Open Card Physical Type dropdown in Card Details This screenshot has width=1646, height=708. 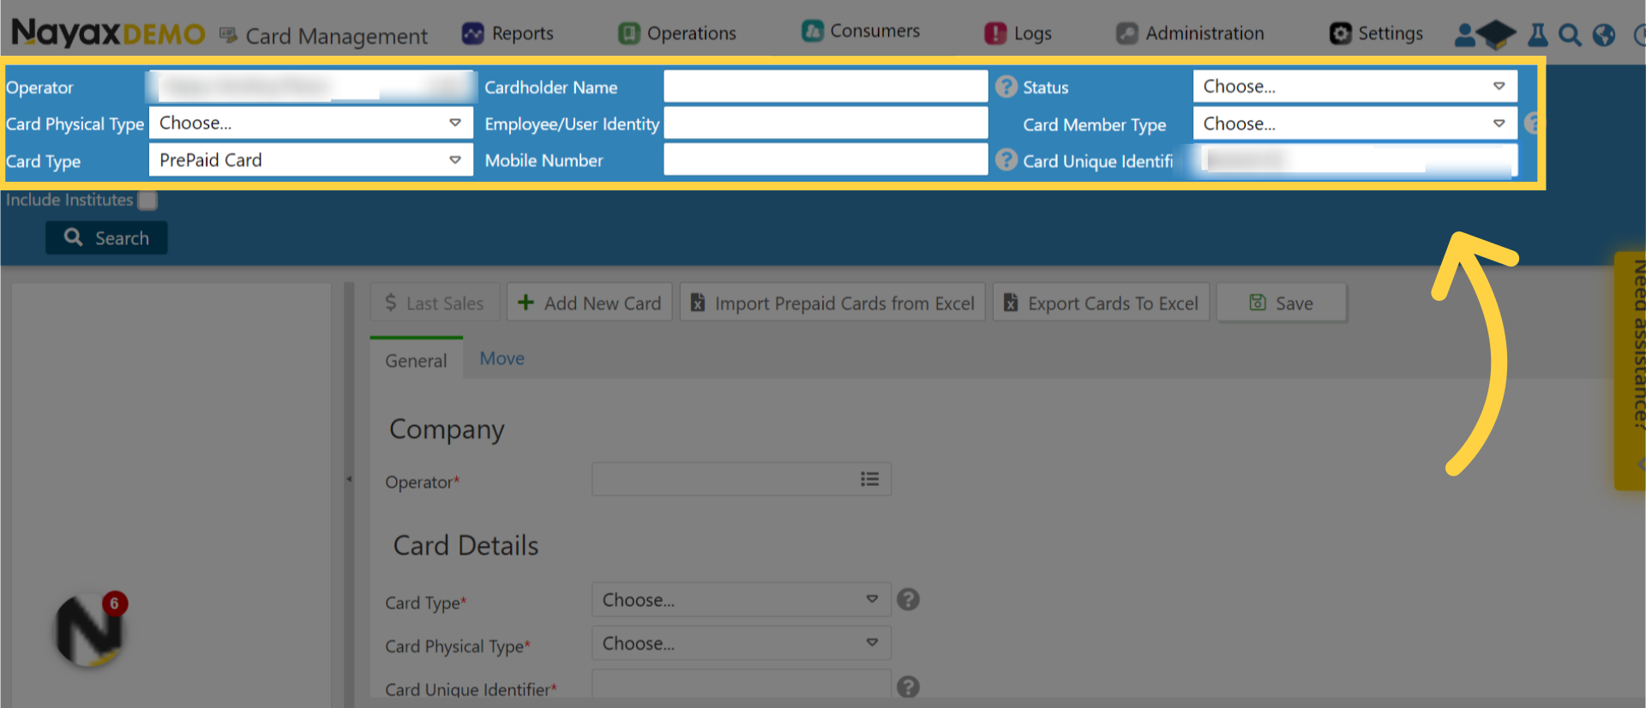click(x=742, y=643)
